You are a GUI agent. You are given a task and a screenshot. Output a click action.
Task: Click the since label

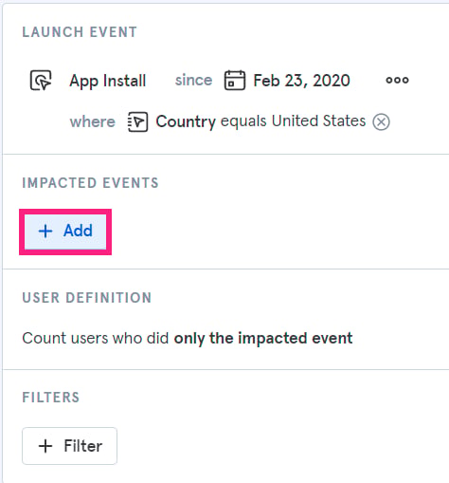[x=193, y=80]
